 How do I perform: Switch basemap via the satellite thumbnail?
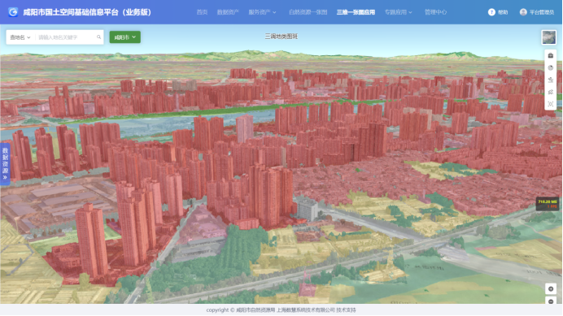pyautogui.click(x=548, y=37)
